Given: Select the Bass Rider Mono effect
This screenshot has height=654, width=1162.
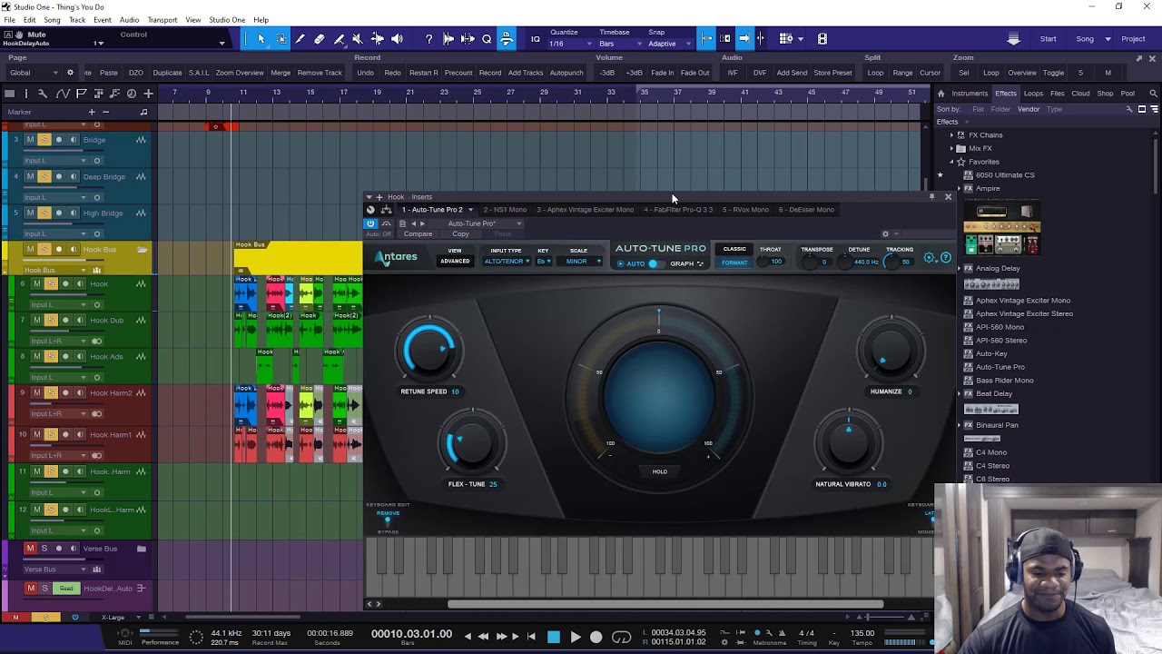Looking at the screenshot, I should [x=1004, y=381].
